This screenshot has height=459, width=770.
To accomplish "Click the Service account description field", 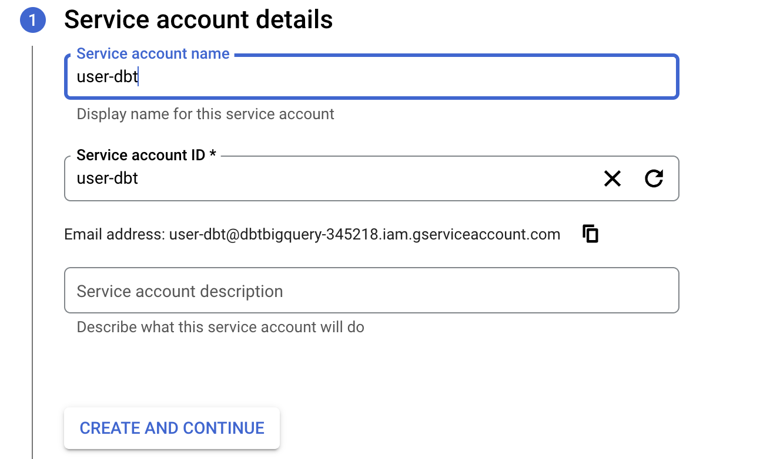I will [371, 291].
